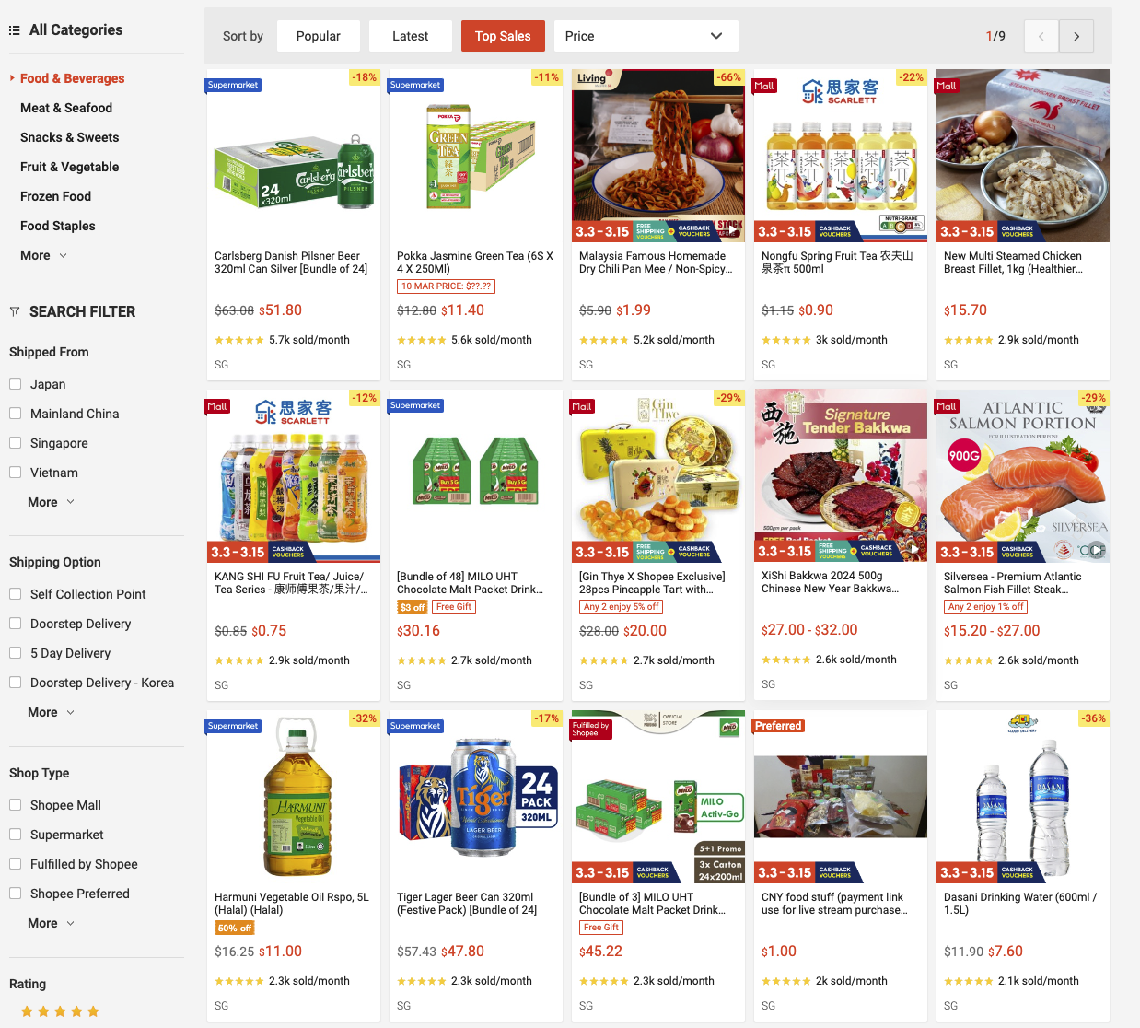
Task: Open the Price sort dropdown
Action: (x=646, y=36)
